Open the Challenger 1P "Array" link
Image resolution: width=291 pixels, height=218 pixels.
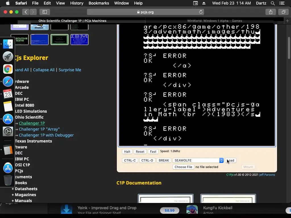pos(39,129)
